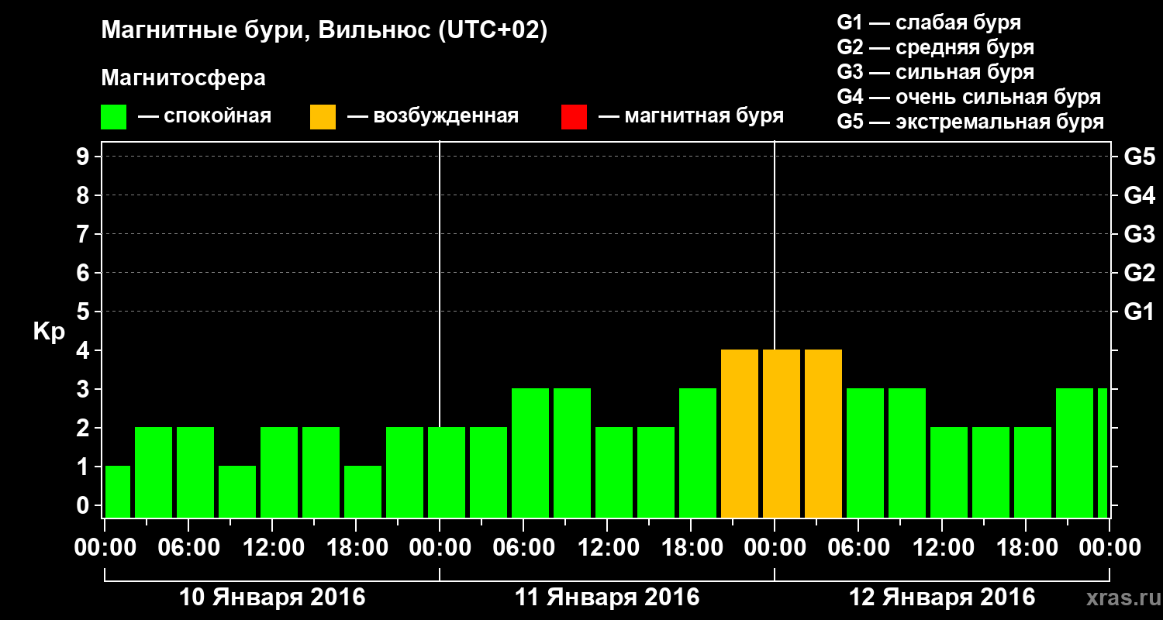Click the 'G3 — сильная буря' legend line
This screenshot has height=620, width=1163.
coord(936,72)
